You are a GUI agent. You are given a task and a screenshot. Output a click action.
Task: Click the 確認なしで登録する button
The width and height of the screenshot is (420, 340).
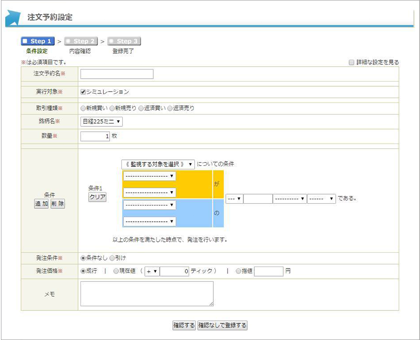[222, 325]
